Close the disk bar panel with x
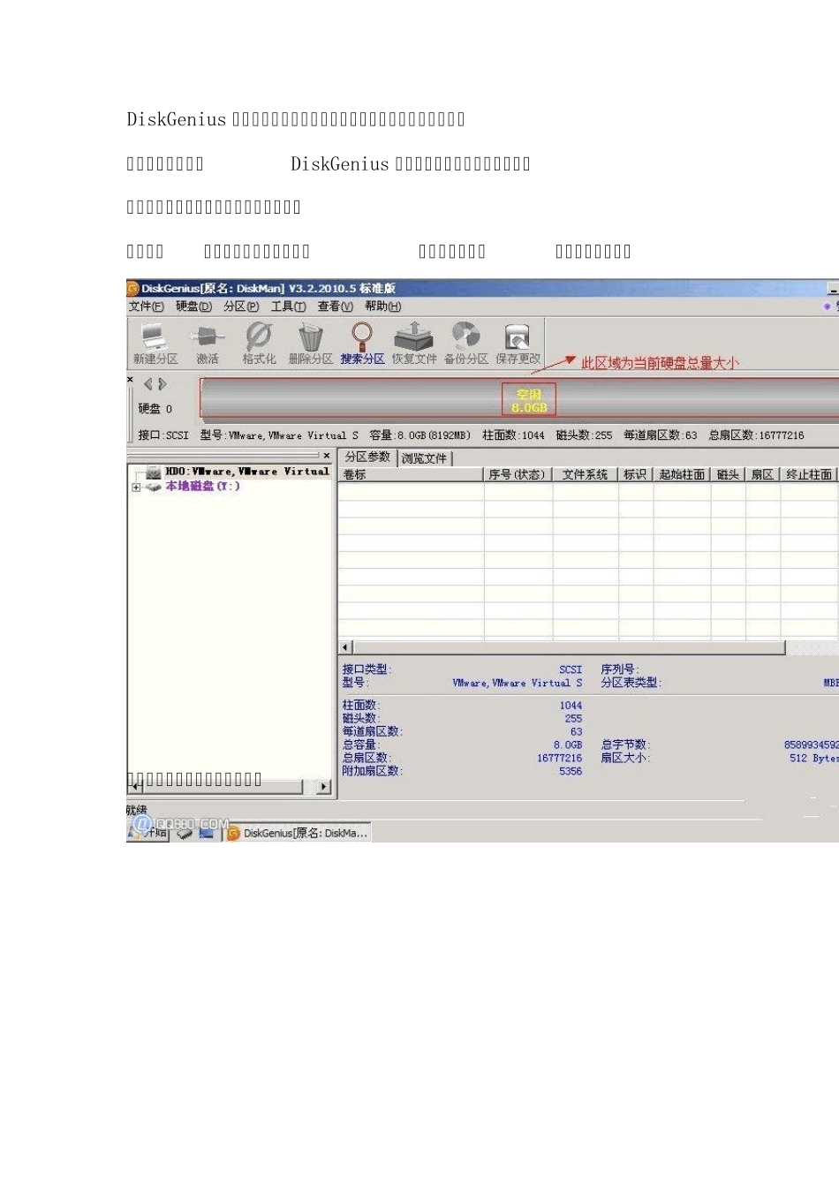Screen dimensions: 839x1187 tap(131, 380)
